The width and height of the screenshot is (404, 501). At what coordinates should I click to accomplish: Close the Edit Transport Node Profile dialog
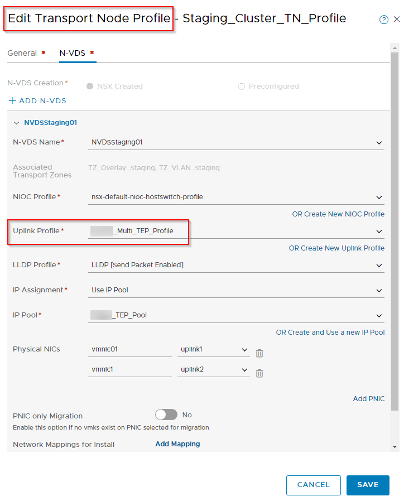point(397,20)
